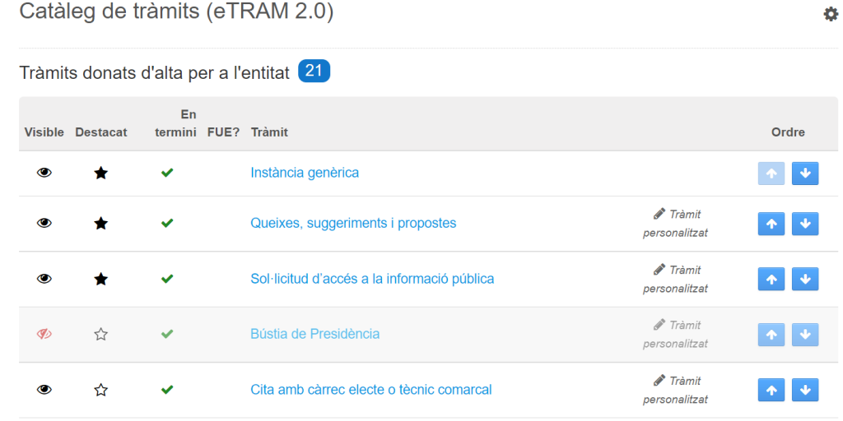This screenshot has width=843, height=421.
Task: Click the 21 tràmits count badge
Action: pyautogui.click(x=314, y=72)
